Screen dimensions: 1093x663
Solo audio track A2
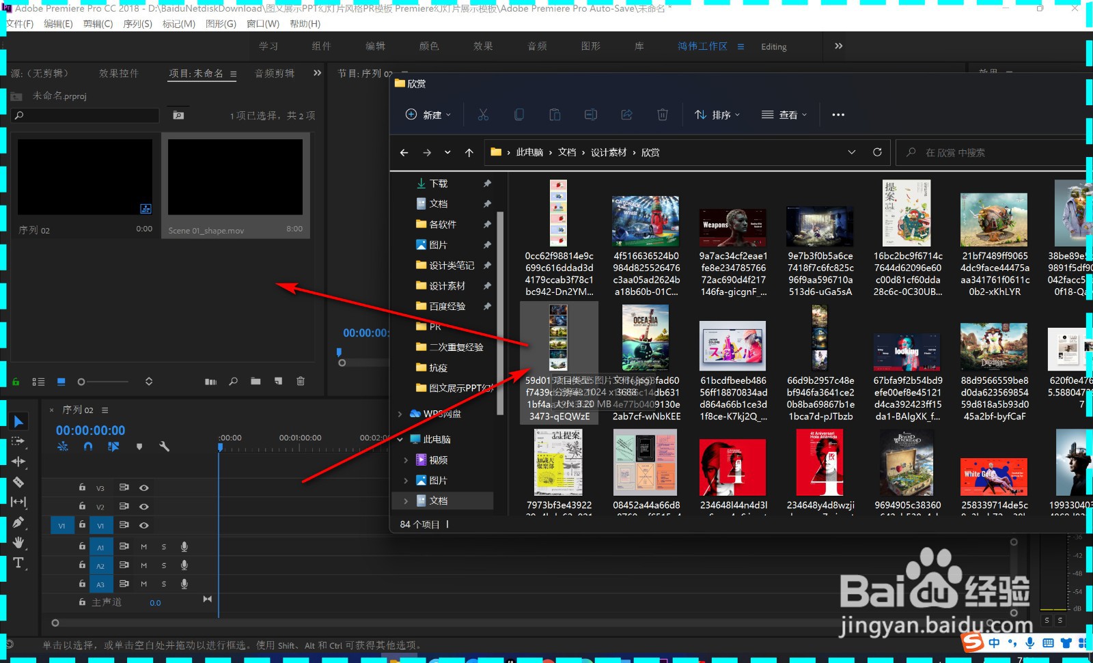click(x=164, y=565)
